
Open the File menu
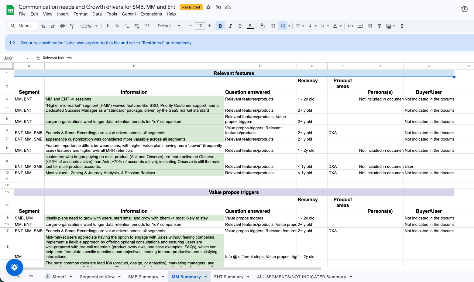[22, 14]
